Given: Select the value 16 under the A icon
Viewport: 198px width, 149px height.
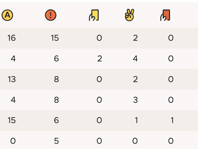Looking at the screenshot, I should point(12,38).
